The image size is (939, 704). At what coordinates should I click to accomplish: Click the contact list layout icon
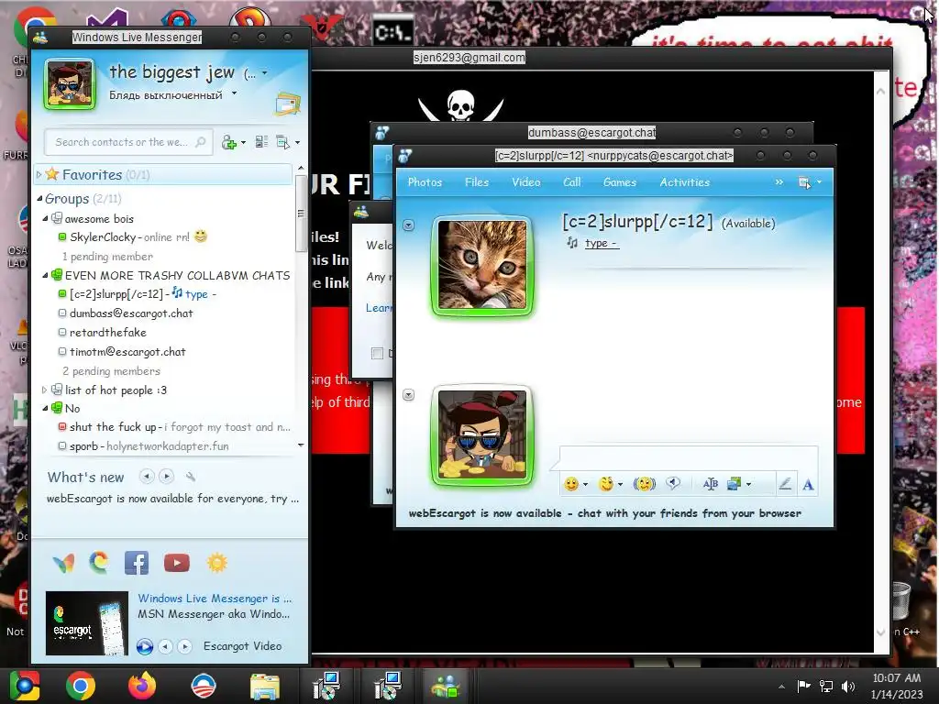pyautogui.click(x=261, y=142)
